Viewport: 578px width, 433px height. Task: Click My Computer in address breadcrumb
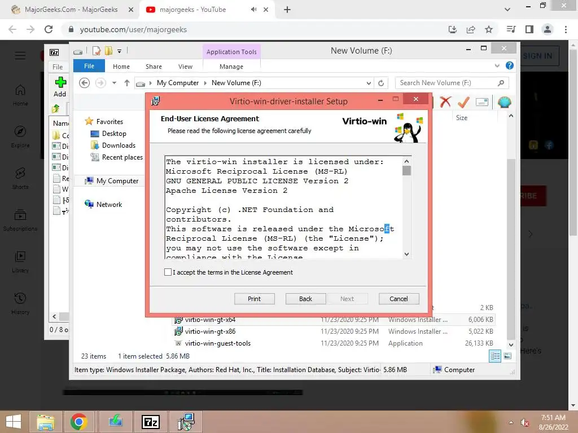(178, 83)
